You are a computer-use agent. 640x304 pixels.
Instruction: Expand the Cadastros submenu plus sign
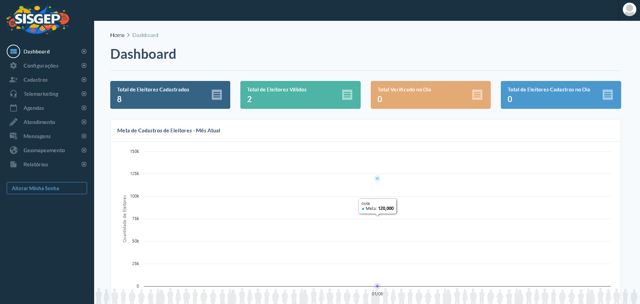coord(84,80)
